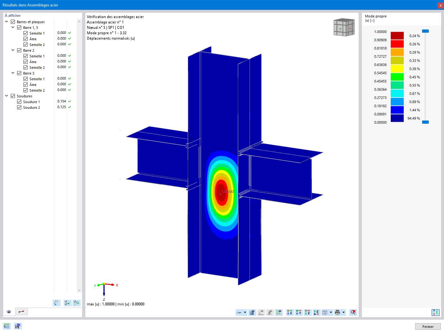Viewport: 444px width, 333px height.
Task: Collapse the 'Barre 3' node
Action: coord(13,73)
